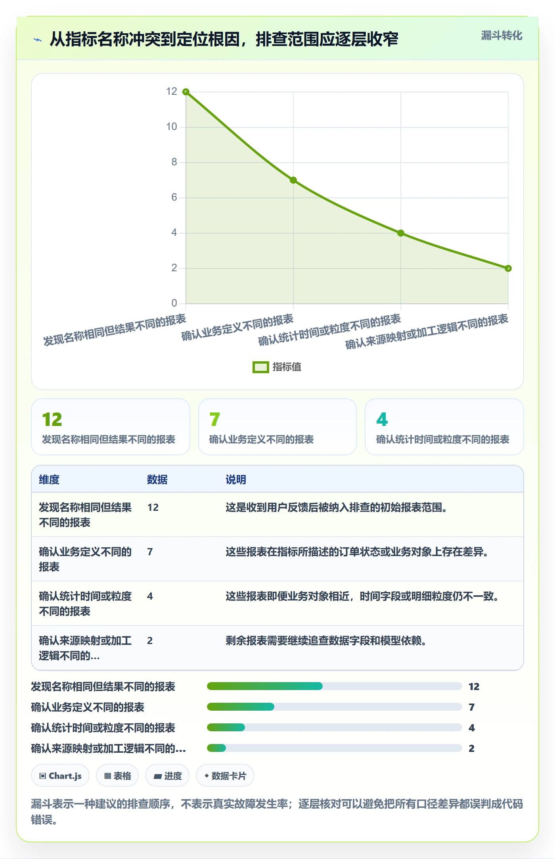555x859 pixels.
Task: Click the footnote starting with 漏斗表示一种建议的排查顺序
Action: [x=277, y=811]
